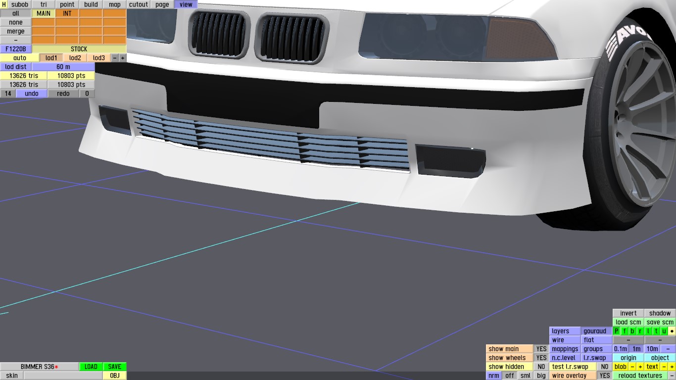Switch shading to flat

(x=597, y=340)
